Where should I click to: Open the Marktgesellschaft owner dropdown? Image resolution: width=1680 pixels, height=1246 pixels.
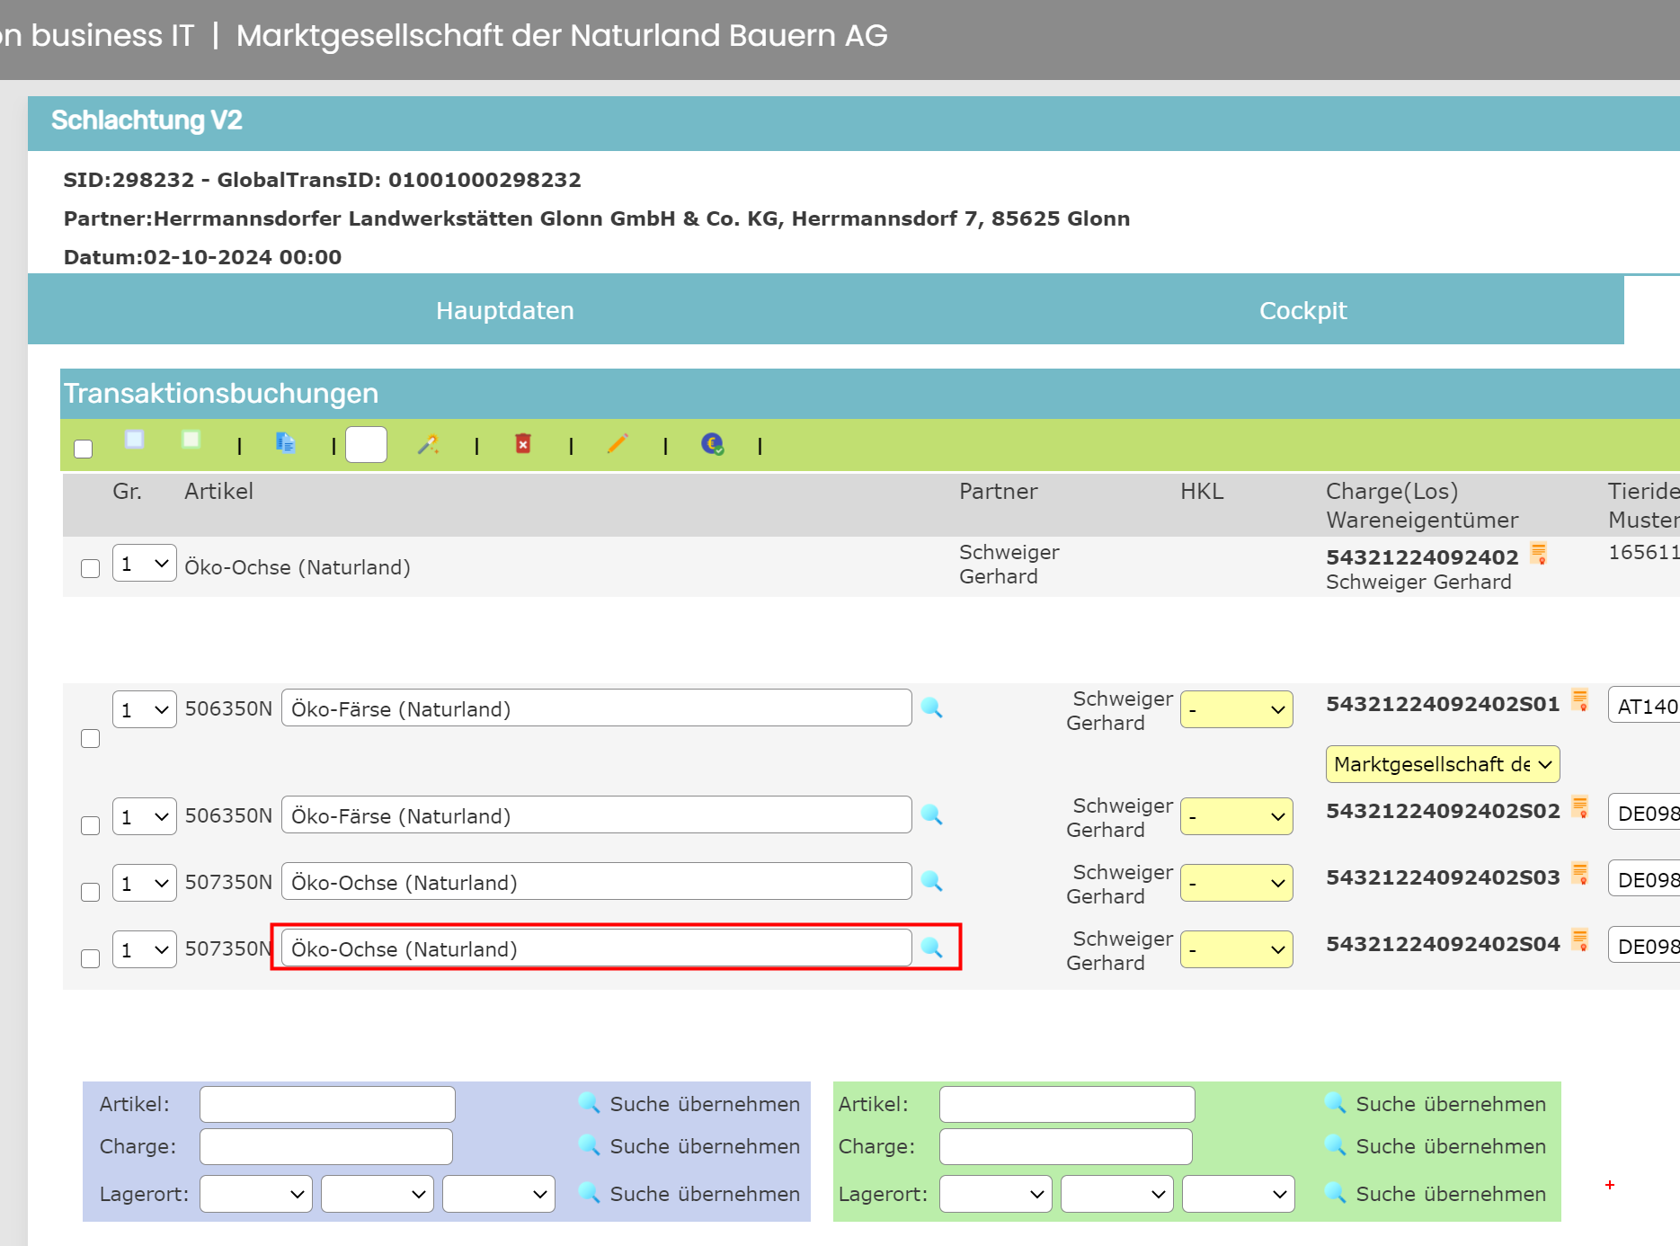point(1442,764)
